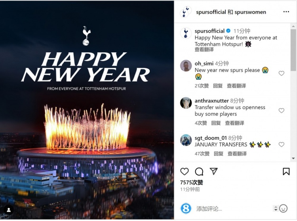Like oh_simi's comment
Screen dimensions: 297x221
point(282,73)
